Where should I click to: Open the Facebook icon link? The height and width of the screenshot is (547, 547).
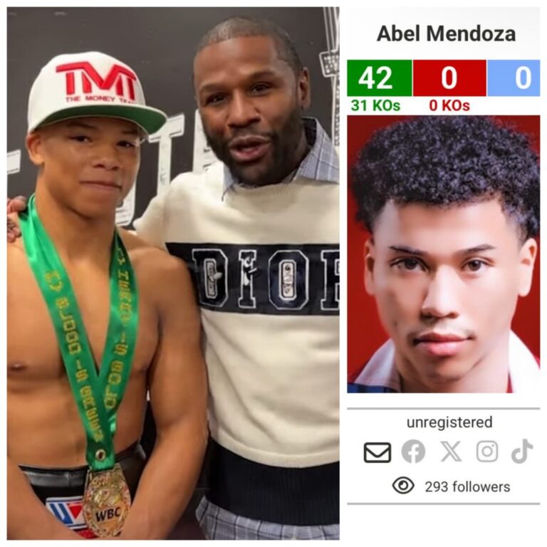click(x=413, y=452)
